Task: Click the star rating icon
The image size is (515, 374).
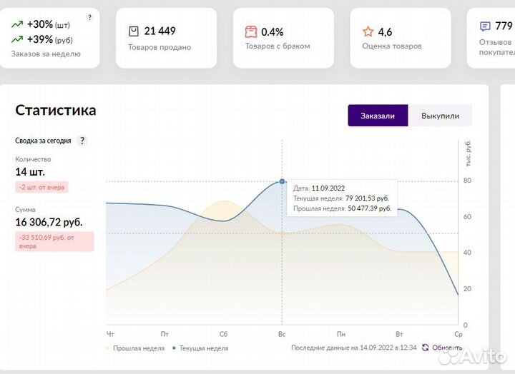Action: 368,31
